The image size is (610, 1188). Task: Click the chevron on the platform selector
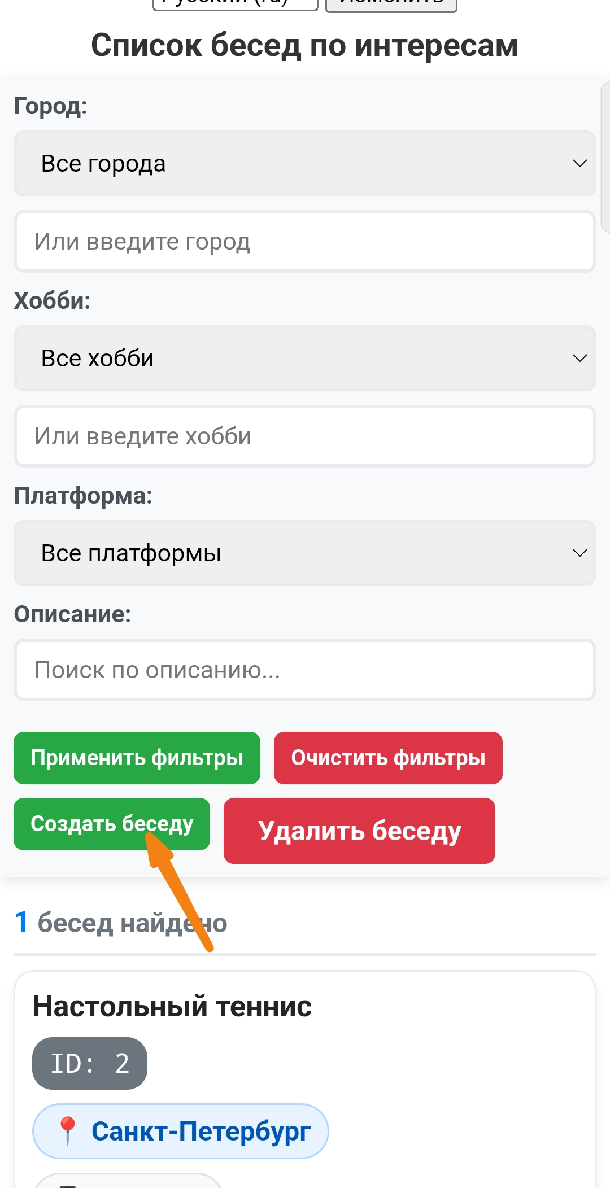tap(580, 553)
